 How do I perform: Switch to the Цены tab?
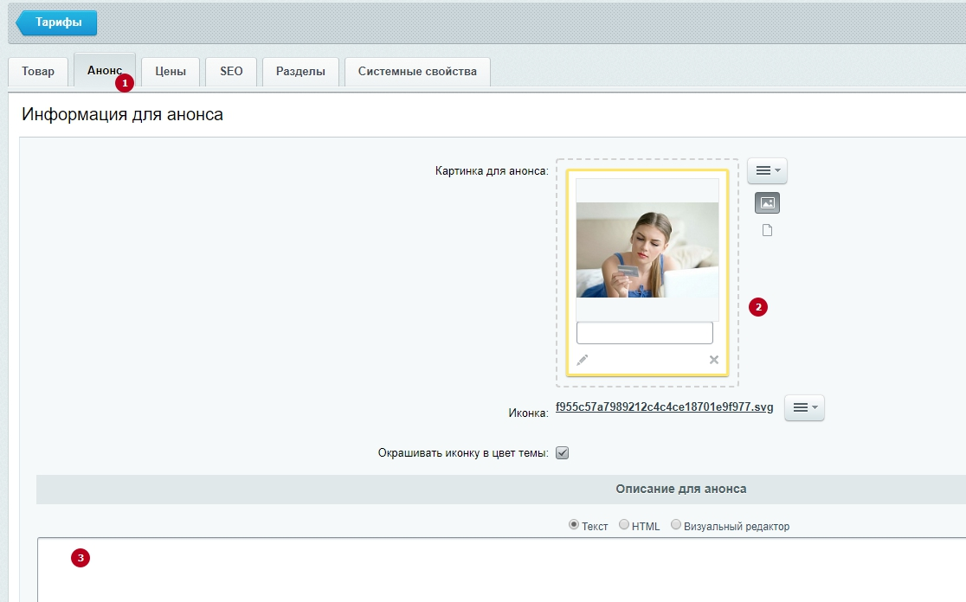[171, 72]
